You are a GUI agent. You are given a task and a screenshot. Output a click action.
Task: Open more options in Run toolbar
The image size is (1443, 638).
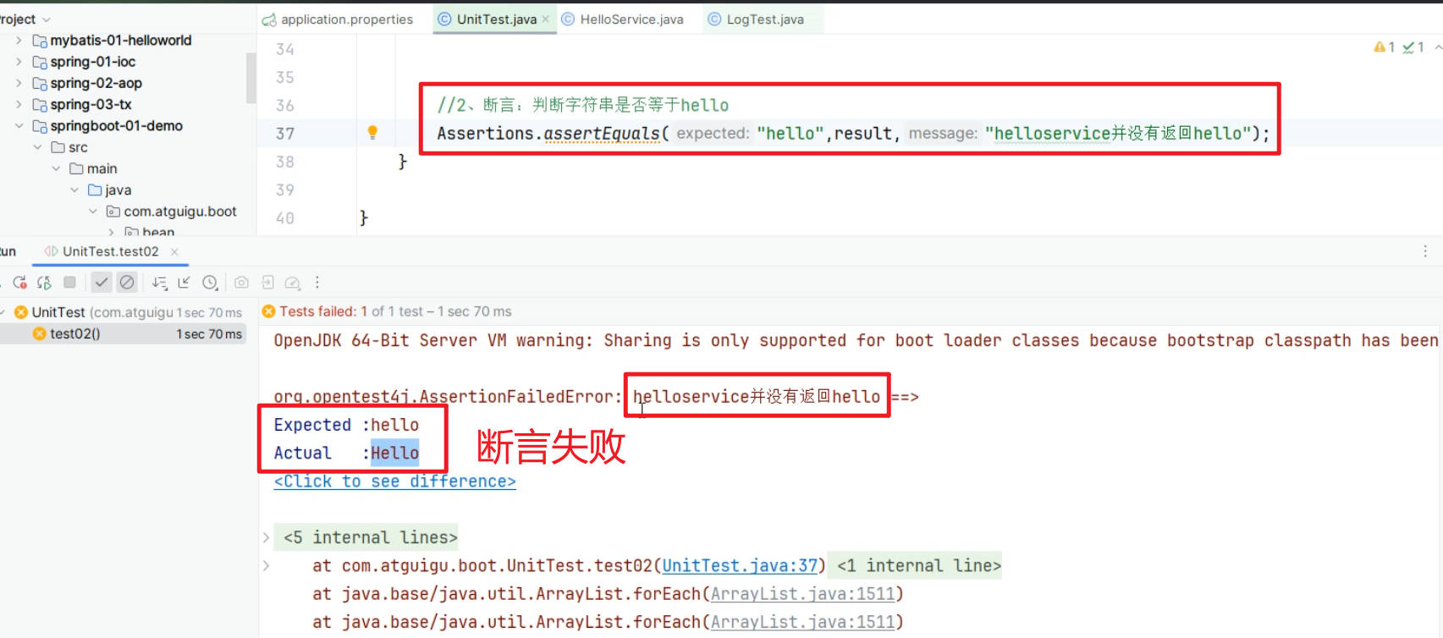pyautogui.click(x=317, y=283)
